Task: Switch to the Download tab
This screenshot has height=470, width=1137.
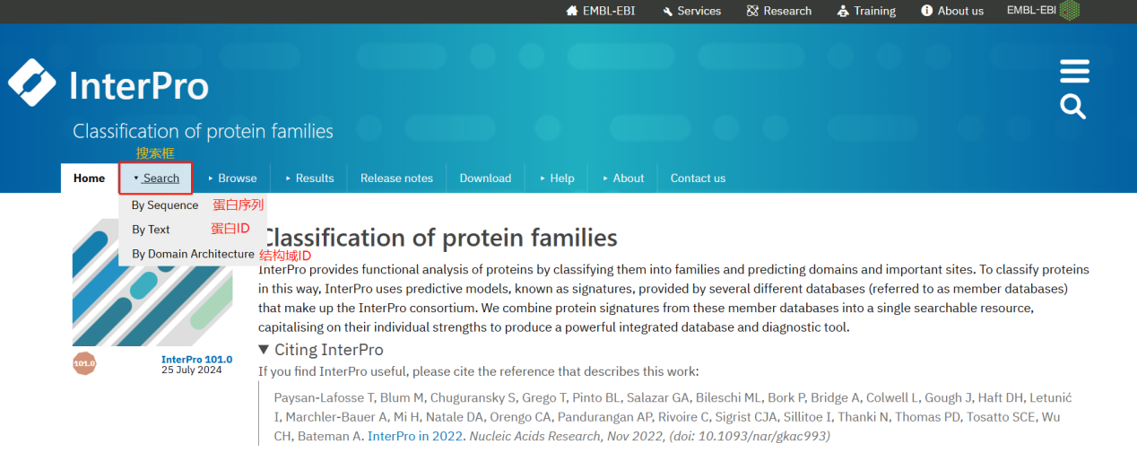Action: [x=485, y=178]
